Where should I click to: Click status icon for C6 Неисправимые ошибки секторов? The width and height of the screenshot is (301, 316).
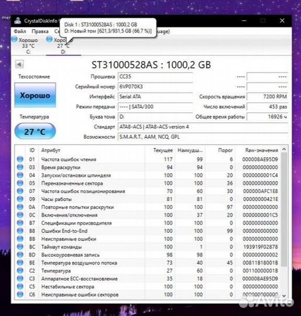point(20,294)
